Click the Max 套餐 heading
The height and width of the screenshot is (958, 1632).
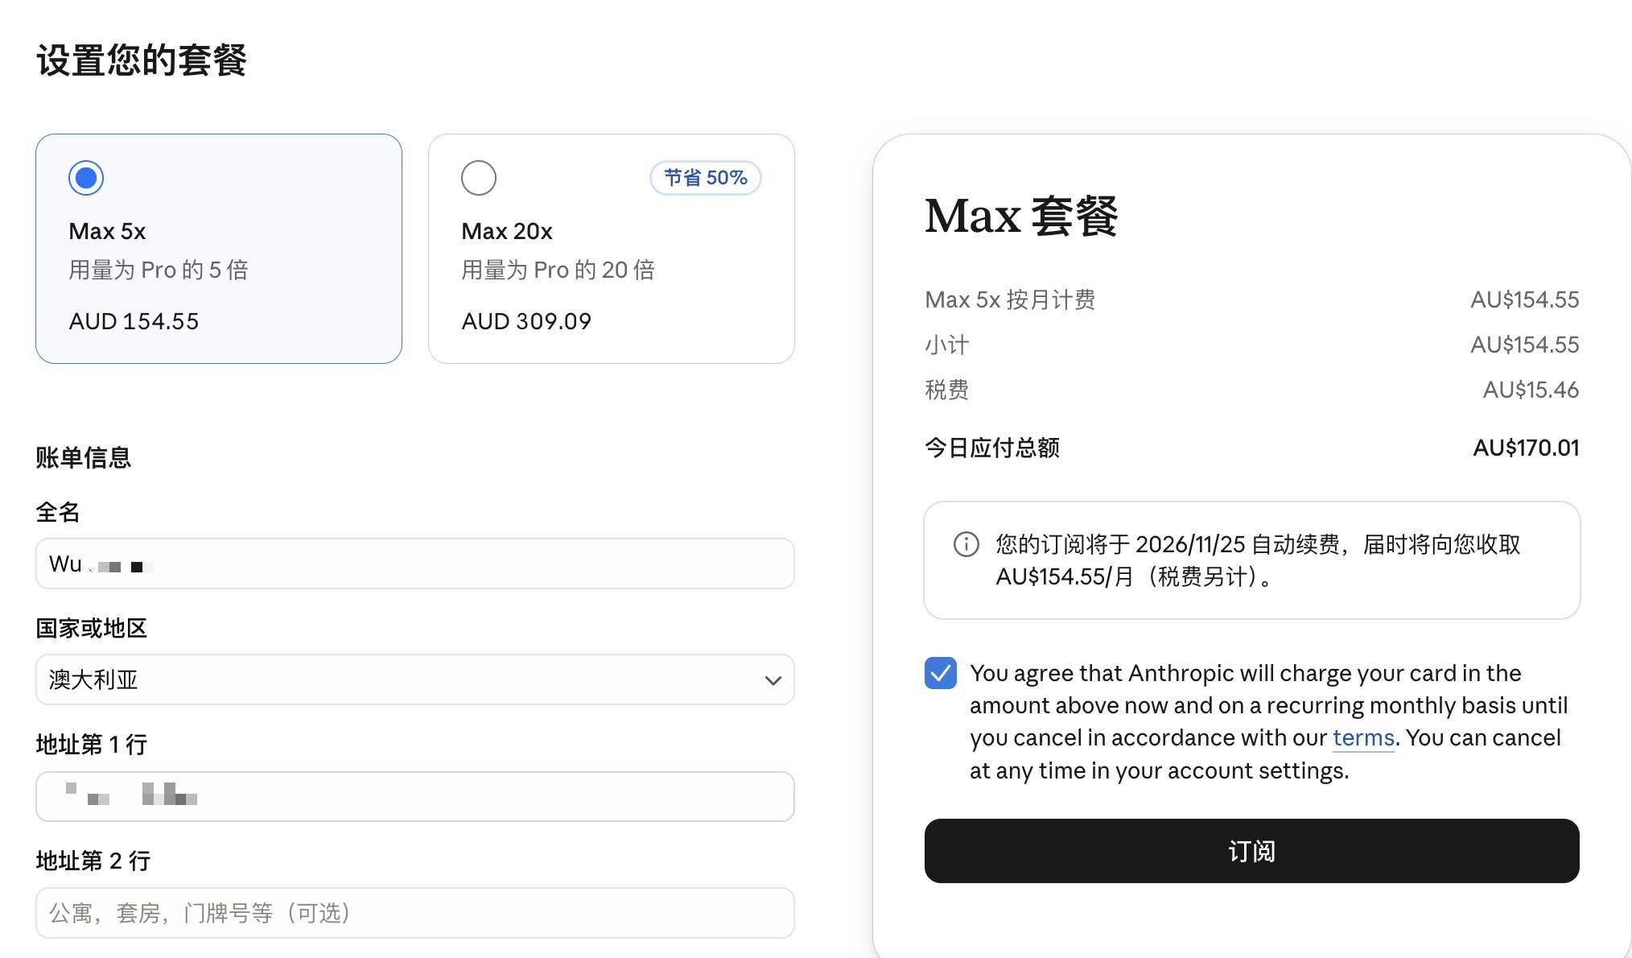(x=1021, y=216)
